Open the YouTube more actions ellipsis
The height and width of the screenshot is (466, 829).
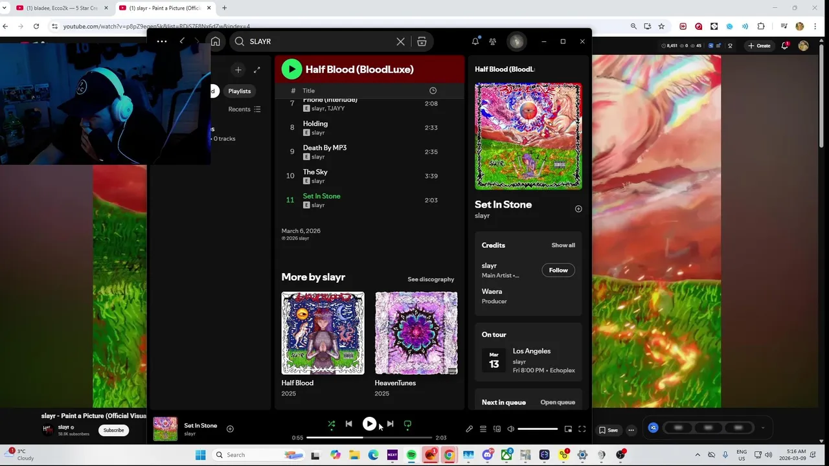click(631, 430)
